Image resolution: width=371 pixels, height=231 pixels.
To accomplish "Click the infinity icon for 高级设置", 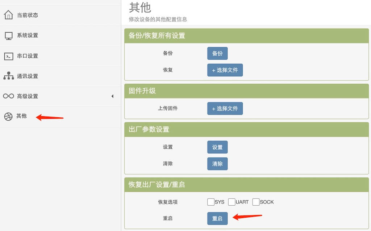I will tap(8, 96).
